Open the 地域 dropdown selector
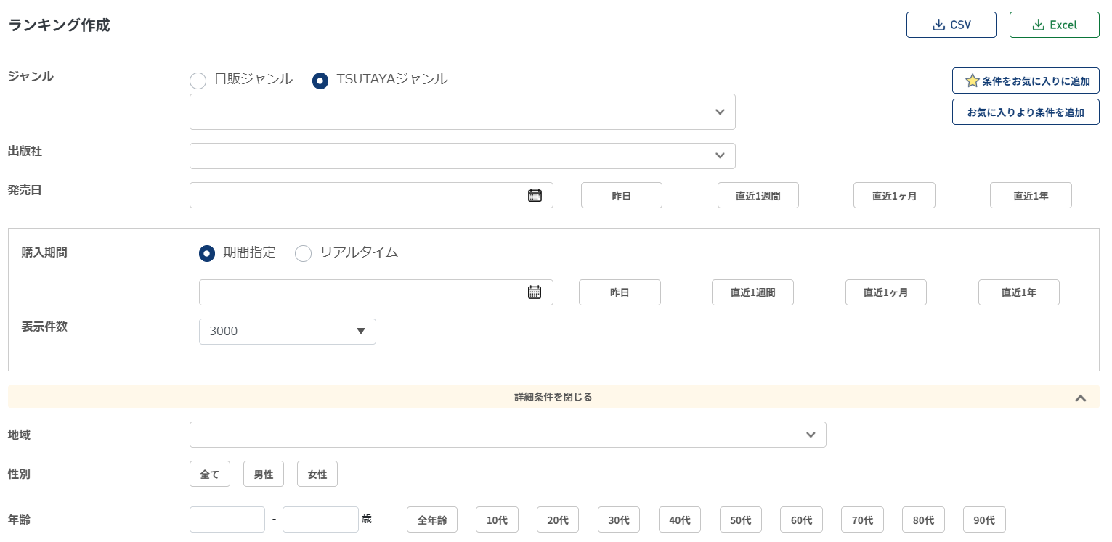The width and height of the screenshot is (1112, 542). (507, 435)
